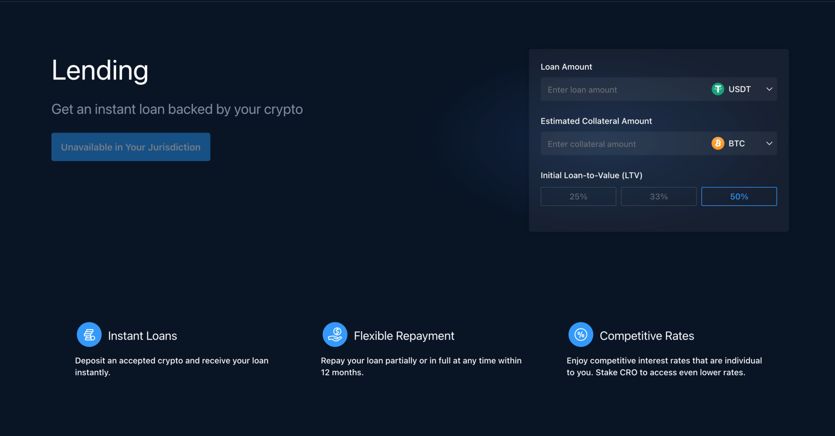This screenshot has height=436, width=835.
Task: Open the BTC currency selector label
Action: (x=737, y=143)
